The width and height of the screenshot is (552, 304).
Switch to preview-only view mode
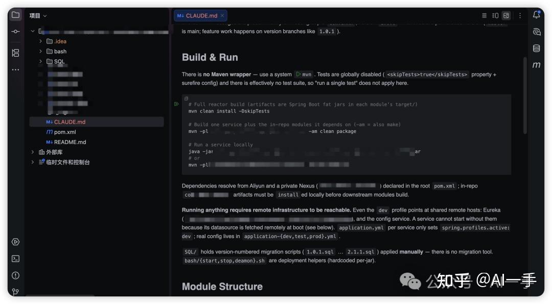tap(506, 15)
